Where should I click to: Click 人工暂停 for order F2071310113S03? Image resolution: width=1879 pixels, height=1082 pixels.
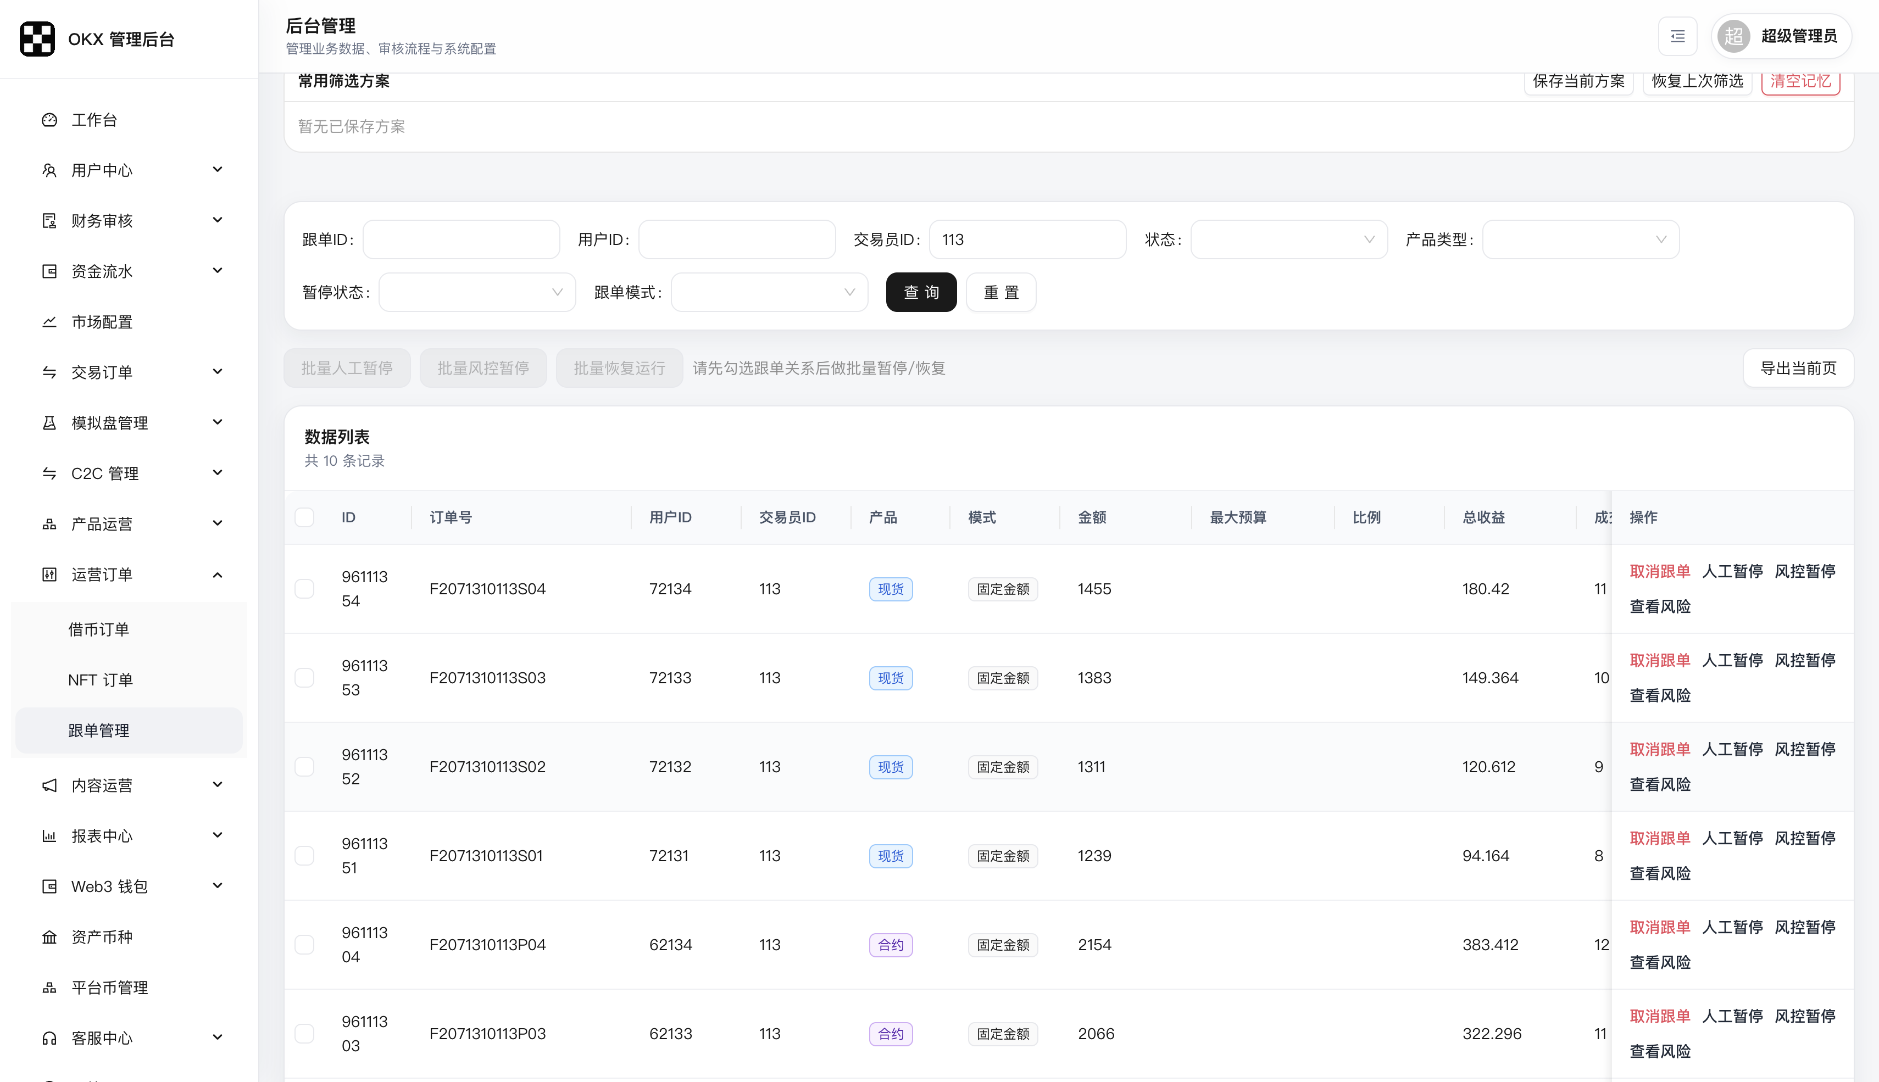pyautogui.click(x=1732, y=660)
